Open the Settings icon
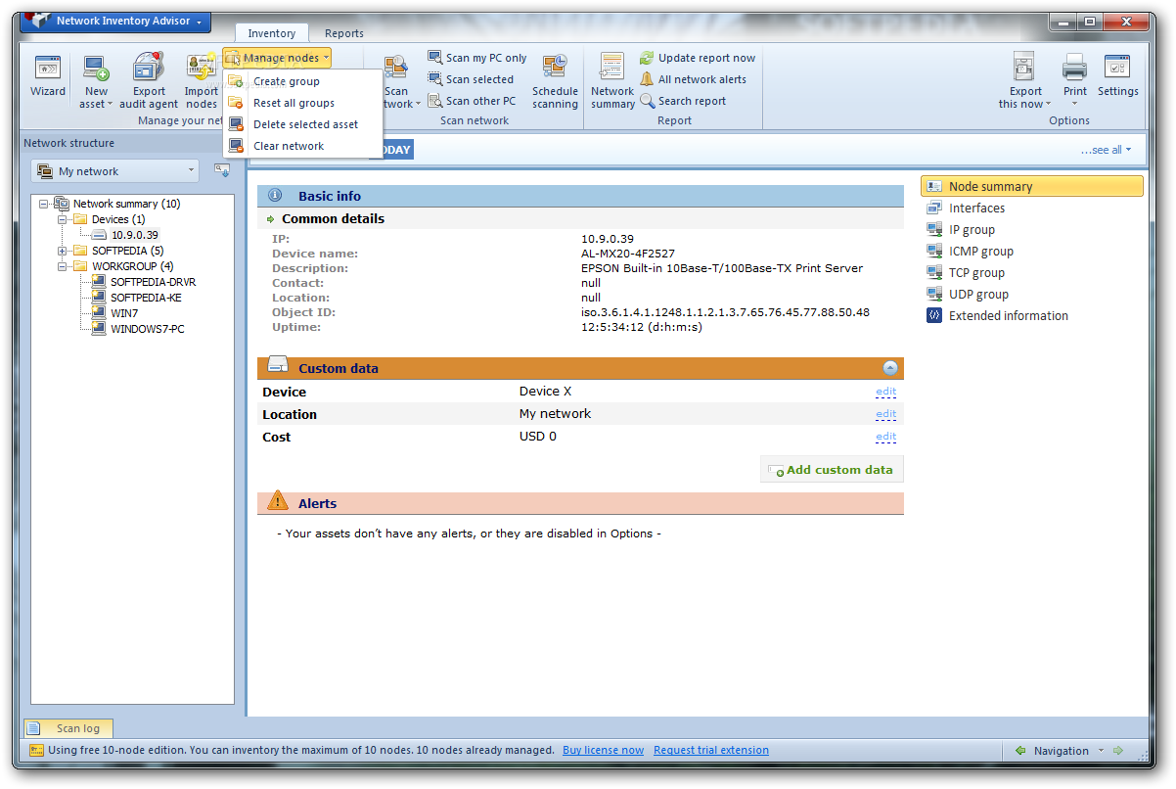The height and width of the screenshot is (789, 1176). pos(1117,68)
